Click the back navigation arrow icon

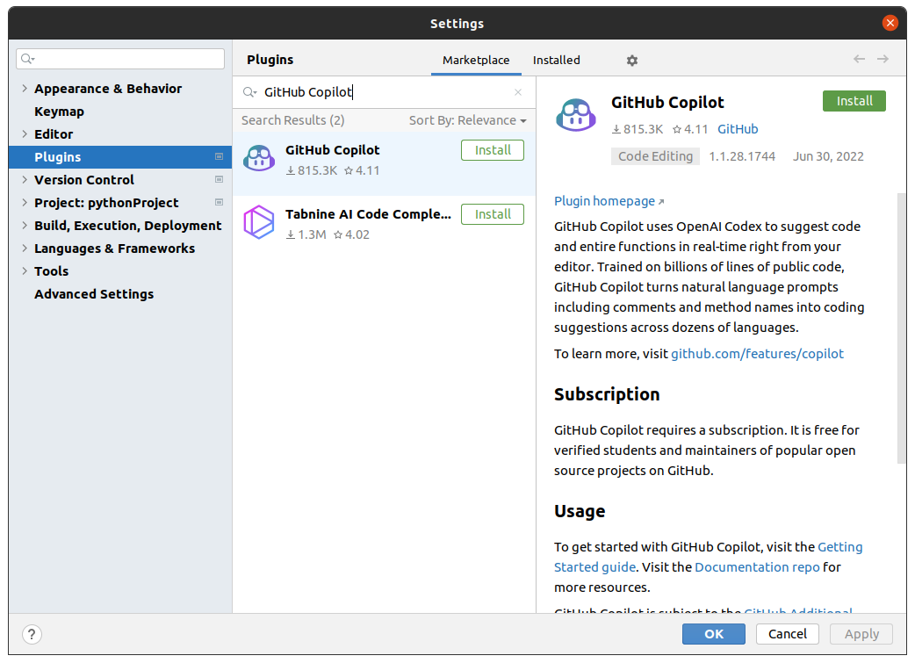pos(858,58)
